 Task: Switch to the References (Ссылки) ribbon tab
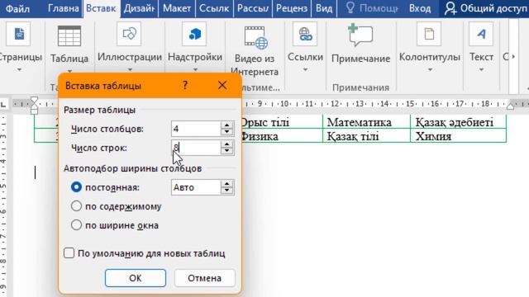click(214, 8)
